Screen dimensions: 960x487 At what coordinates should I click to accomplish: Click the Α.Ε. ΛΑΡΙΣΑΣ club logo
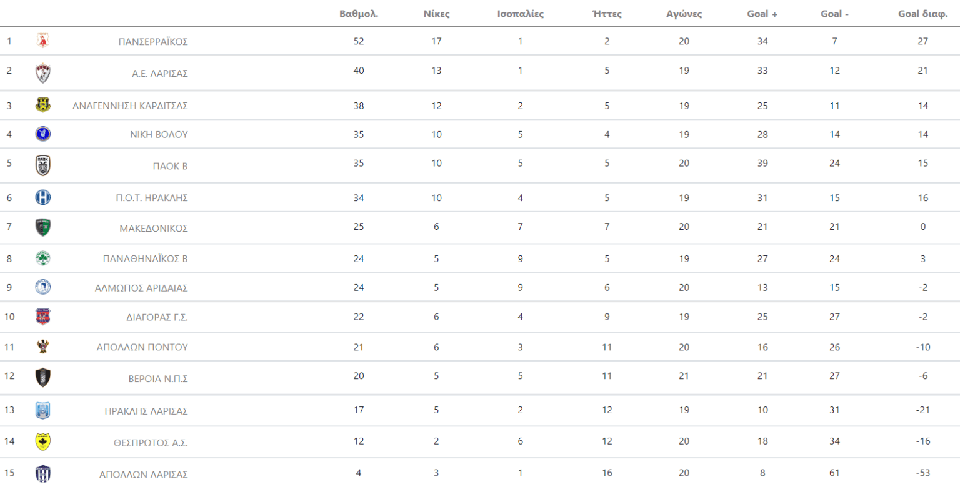tap(43, 74)
